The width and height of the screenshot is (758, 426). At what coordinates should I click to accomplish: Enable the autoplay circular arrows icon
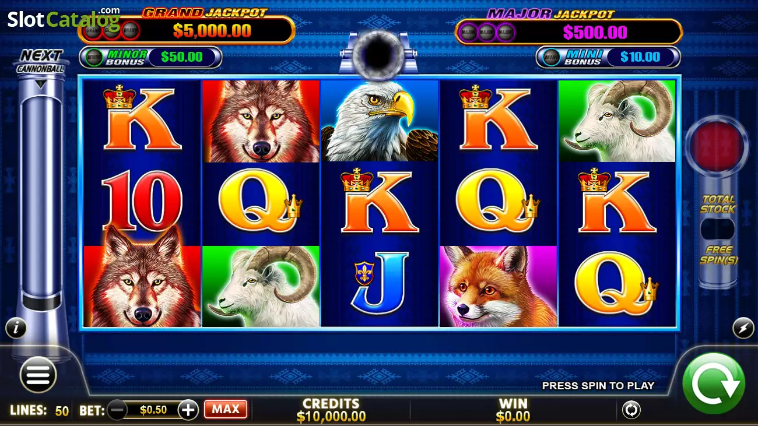point(631,410)
